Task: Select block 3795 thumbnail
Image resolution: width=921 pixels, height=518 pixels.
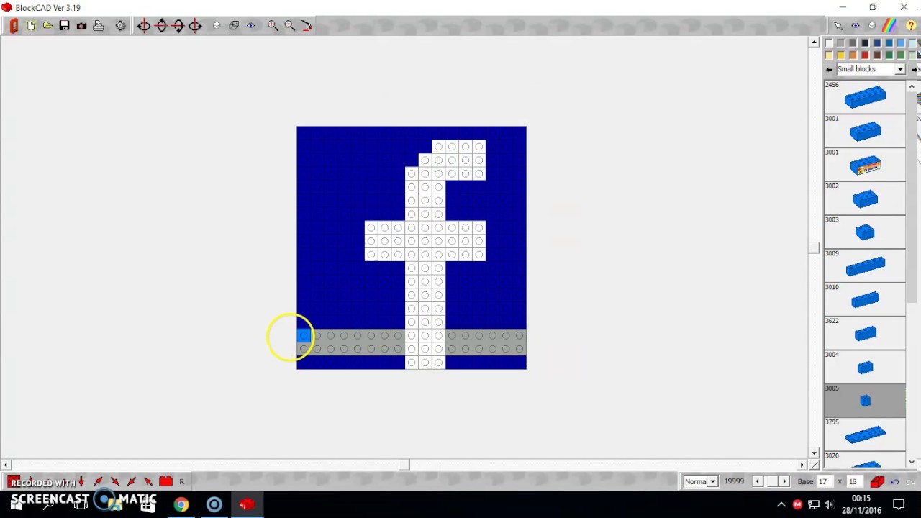Action: [865, 435]
